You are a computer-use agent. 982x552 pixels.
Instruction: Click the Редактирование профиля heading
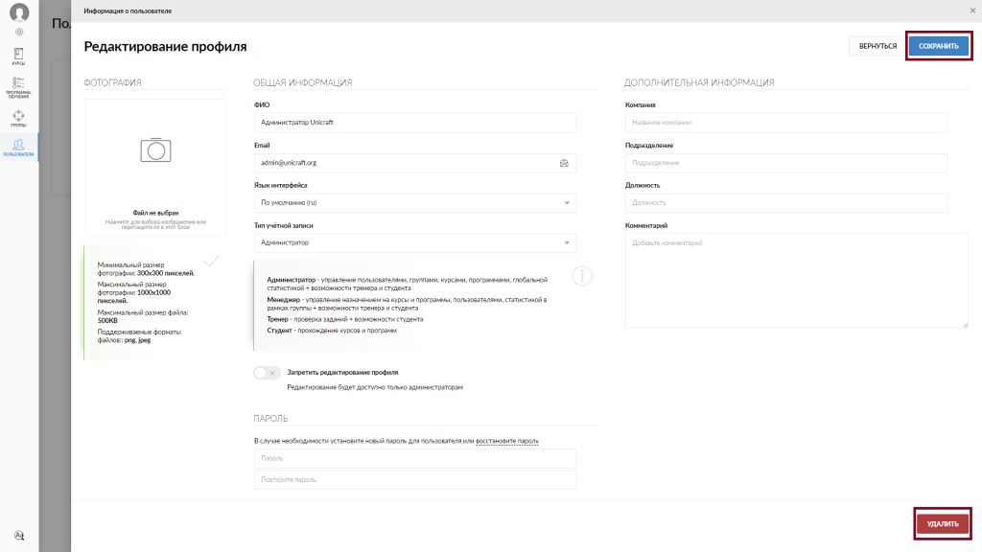tap(165, 46)
